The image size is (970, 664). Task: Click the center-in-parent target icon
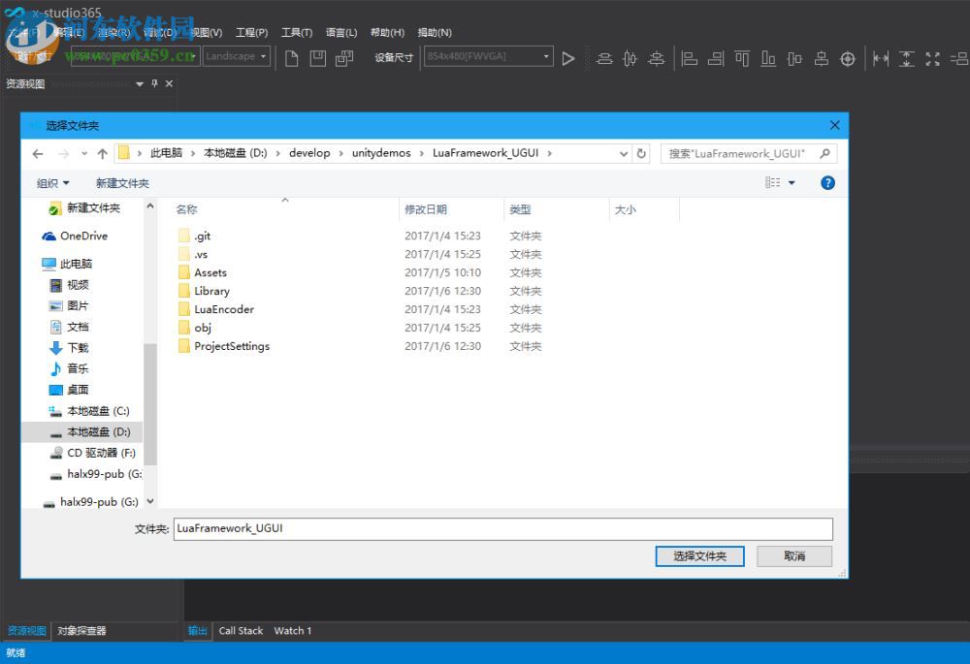pos(848,58)
